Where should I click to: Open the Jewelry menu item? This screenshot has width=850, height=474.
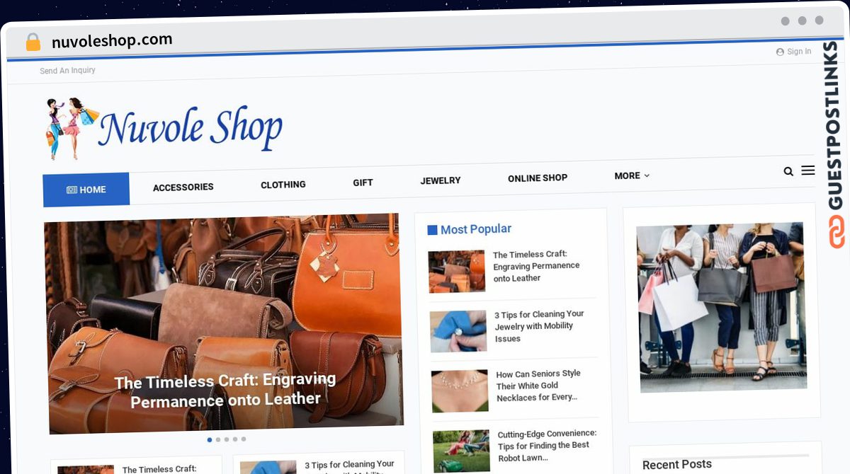coord(440,180)
